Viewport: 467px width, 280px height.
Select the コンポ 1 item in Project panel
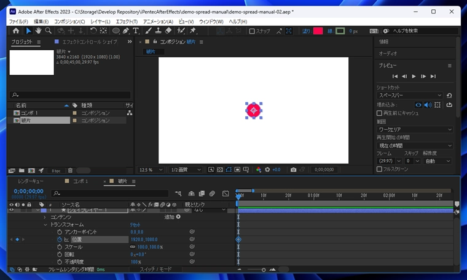[x=29, y=113]
